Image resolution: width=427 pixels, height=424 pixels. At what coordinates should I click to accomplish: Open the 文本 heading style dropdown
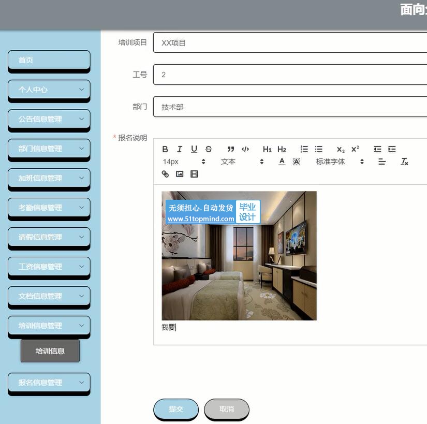tap(242, 162)
